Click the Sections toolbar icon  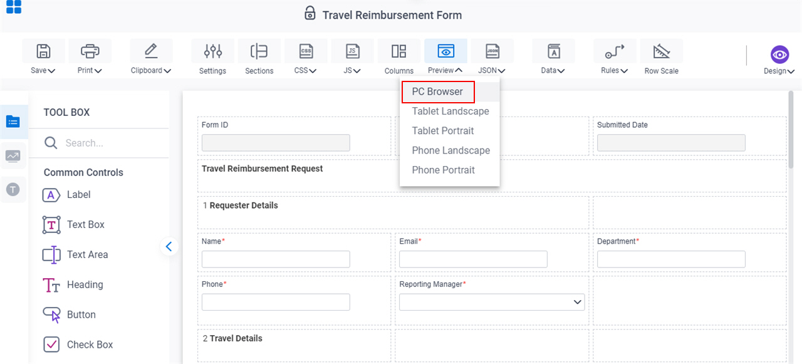[259, 51]
